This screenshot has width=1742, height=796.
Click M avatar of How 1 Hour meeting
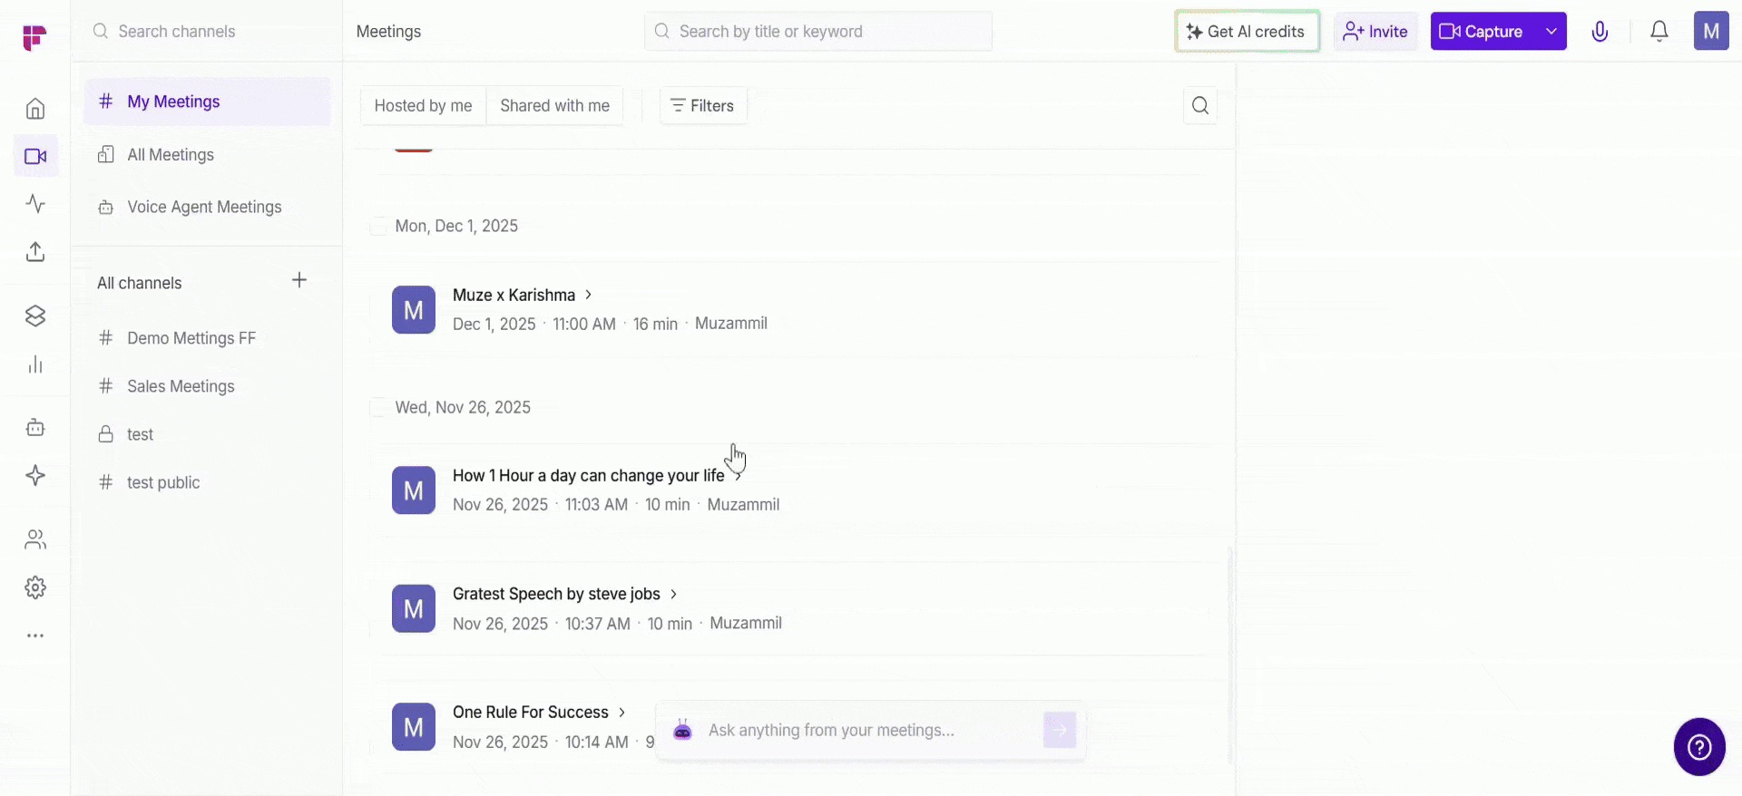click(414, 490)
